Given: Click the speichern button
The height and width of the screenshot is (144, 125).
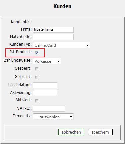Looking at the screenshot, I should (x=100, y=132).
